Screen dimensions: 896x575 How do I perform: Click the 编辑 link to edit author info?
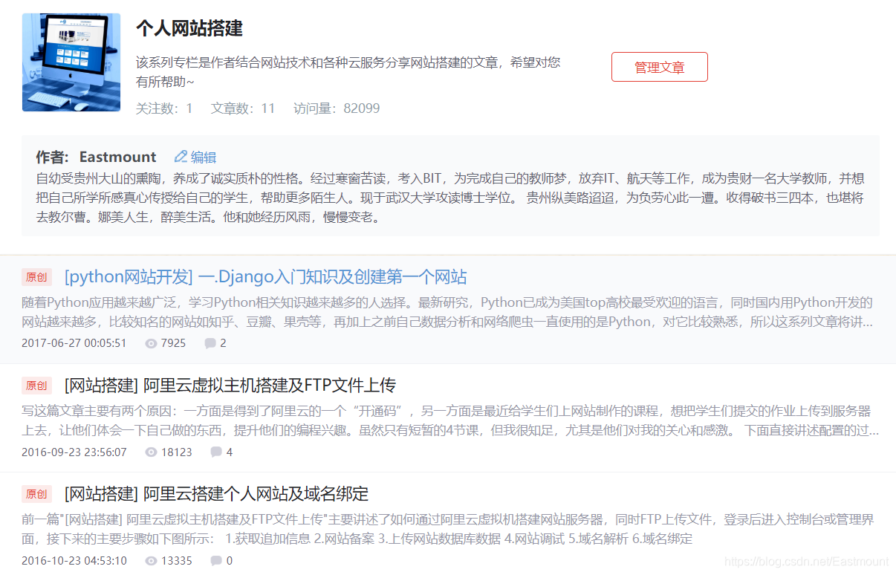[198, 157]
